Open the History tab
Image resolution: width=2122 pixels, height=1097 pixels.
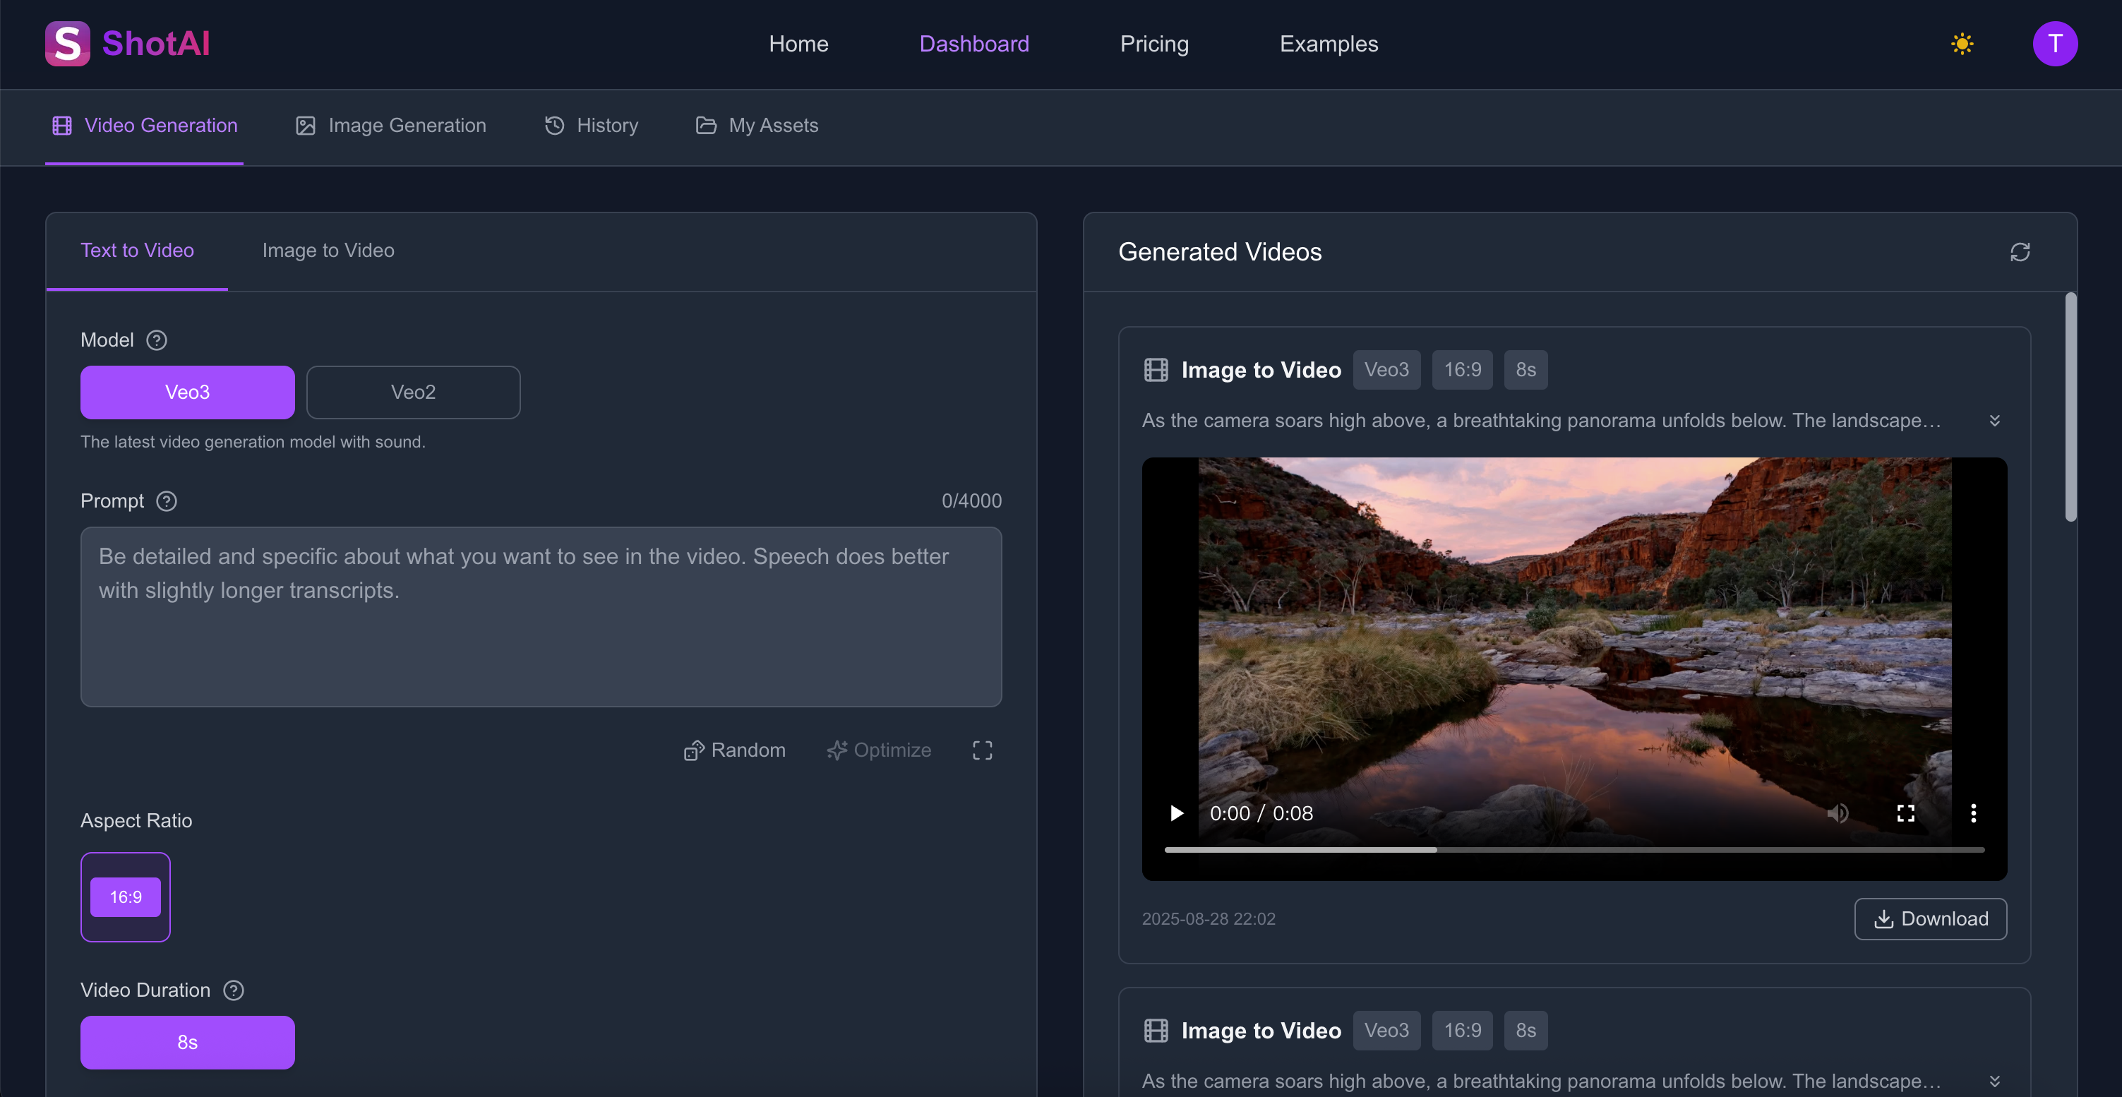point(591,125)
